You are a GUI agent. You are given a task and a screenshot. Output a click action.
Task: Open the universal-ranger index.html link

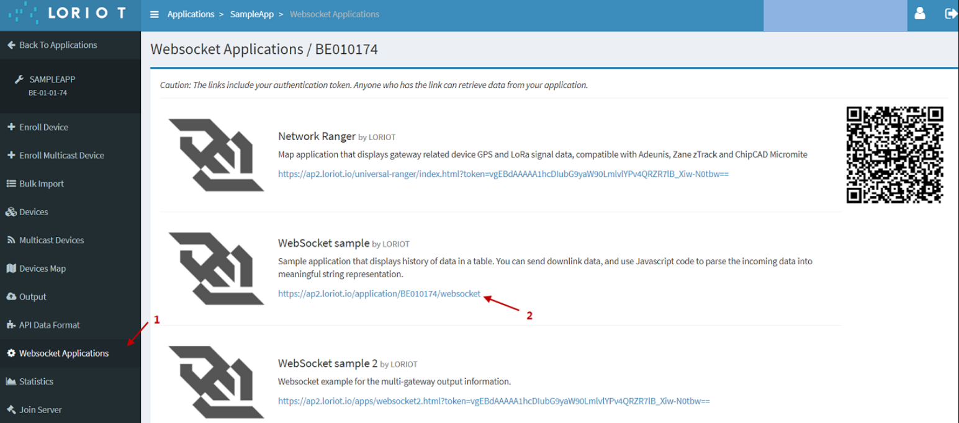tap(503, 174)
